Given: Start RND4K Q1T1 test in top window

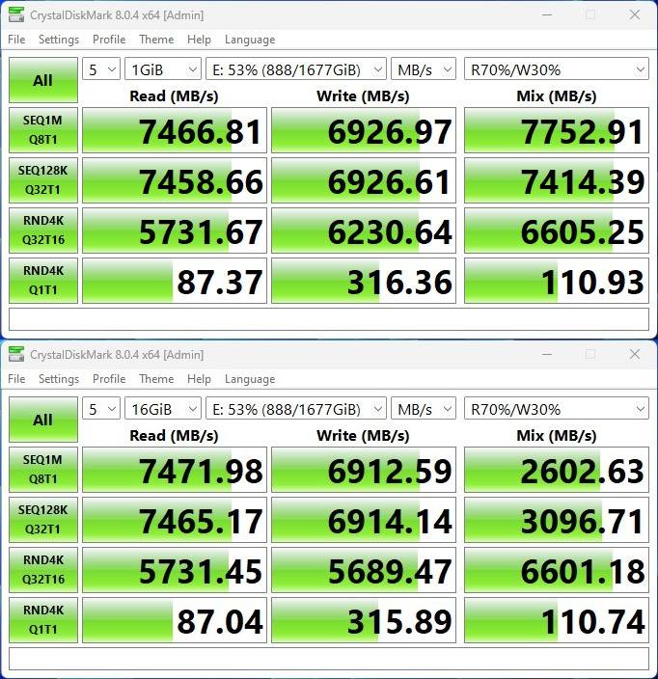Looking at the screenshot, I should [x=43, y=281].
